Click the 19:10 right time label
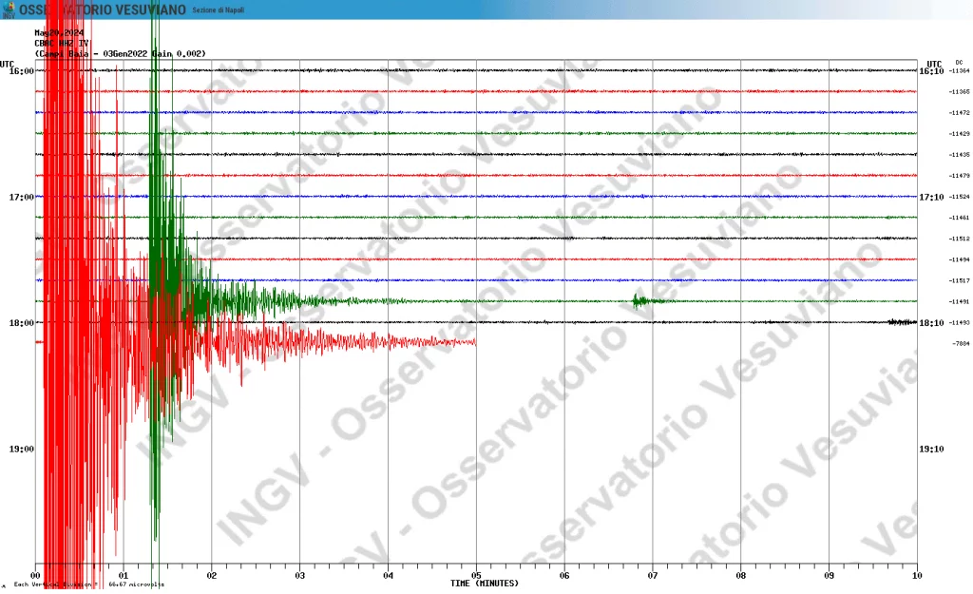Screen dimensions: 973x594 point(930,449)
